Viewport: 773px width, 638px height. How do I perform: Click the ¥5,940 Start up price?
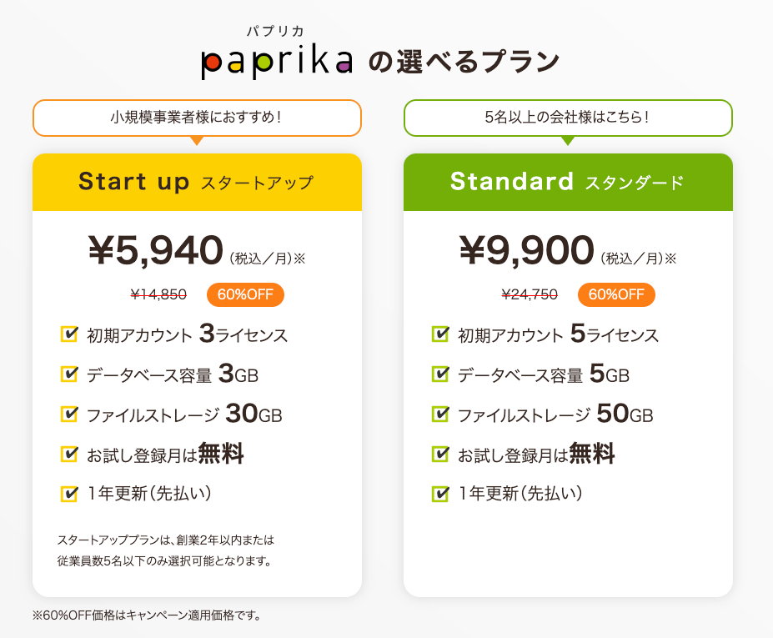coord(155,250)
